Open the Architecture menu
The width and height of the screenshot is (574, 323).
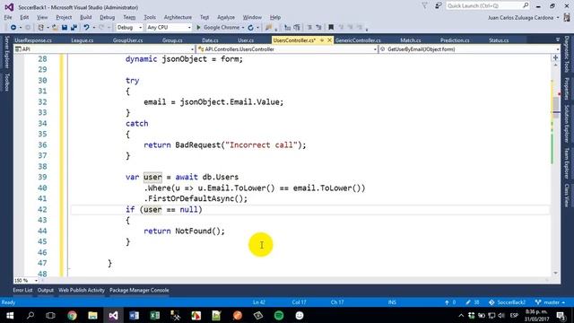tap(178, 17)
